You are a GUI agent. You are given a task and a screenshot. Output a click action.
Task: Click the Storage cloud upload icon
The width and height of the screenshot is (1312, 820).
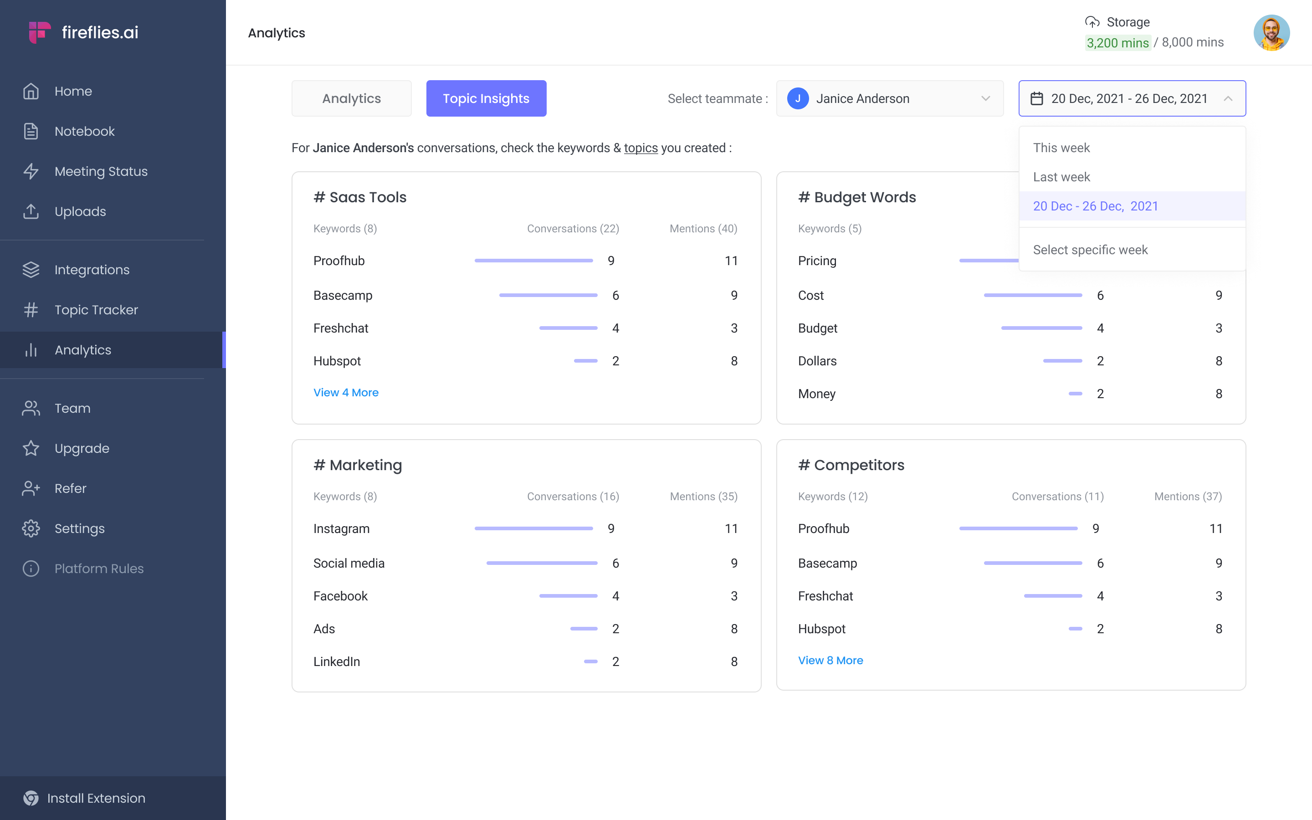click(1092, 22)
